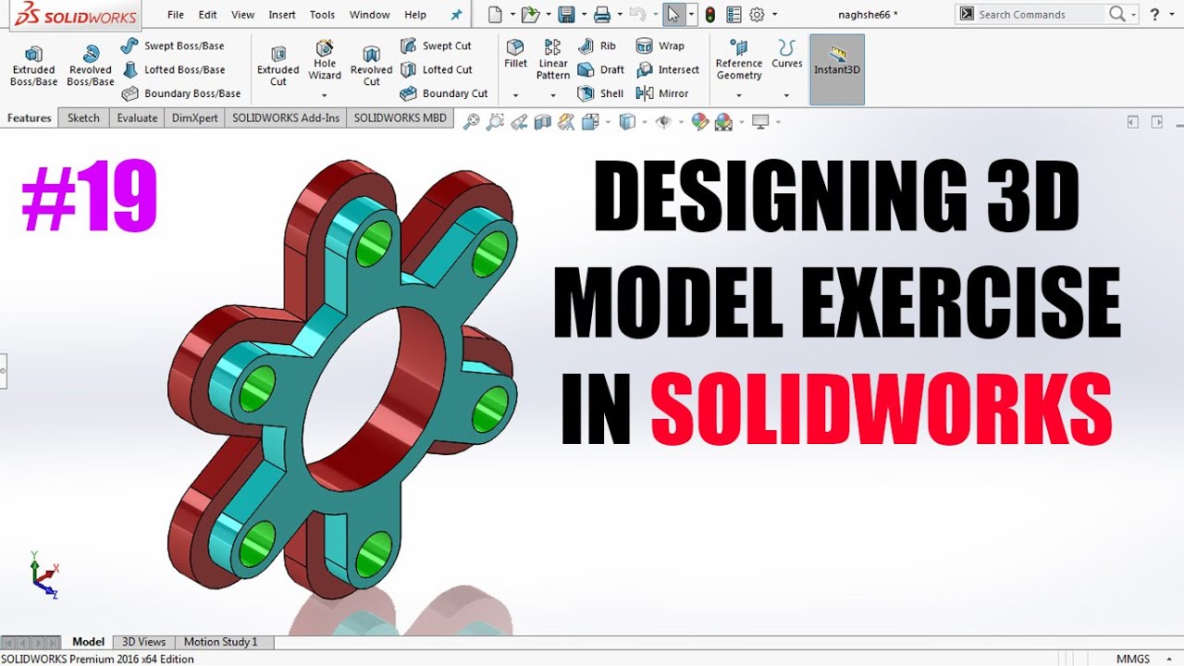The width and height of the screenshot is (1184, 666).
Task: Expand the Fillet dropdown arrow
Action: coord(515,95)
